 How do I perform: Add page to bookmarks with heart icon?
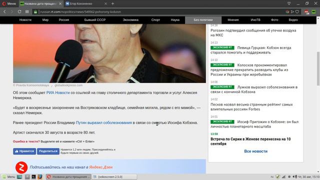point(297,12)
